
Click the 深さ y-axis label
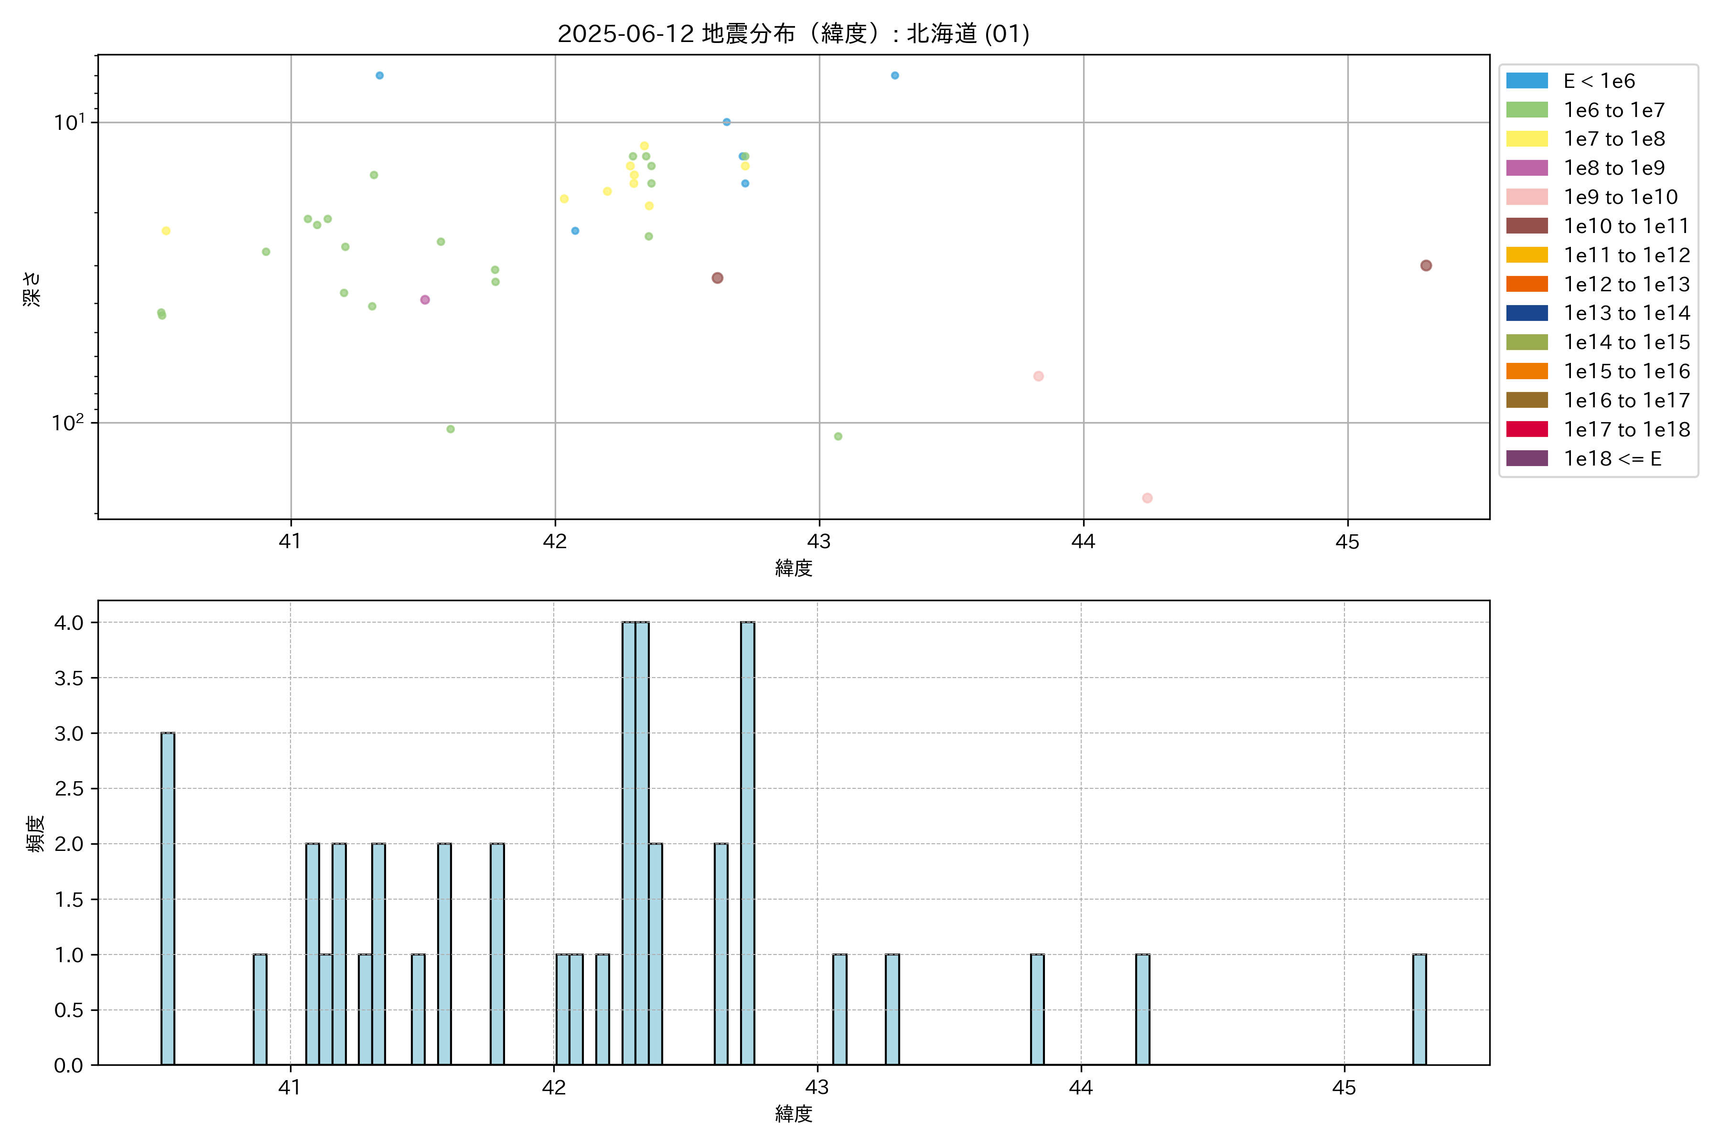(x=32, y=289)
